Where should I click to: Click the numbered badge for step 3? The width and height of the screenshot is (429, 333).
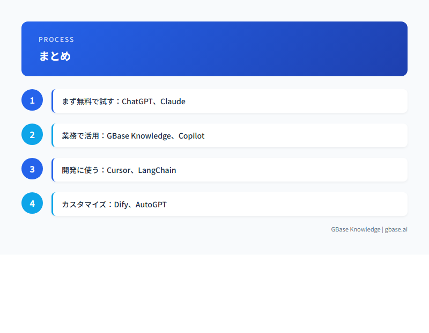point(32,169)
